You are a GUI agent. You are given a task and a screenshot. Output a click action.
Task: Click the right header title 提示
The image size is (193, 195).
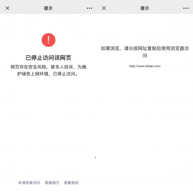click(x=145, y=8)
